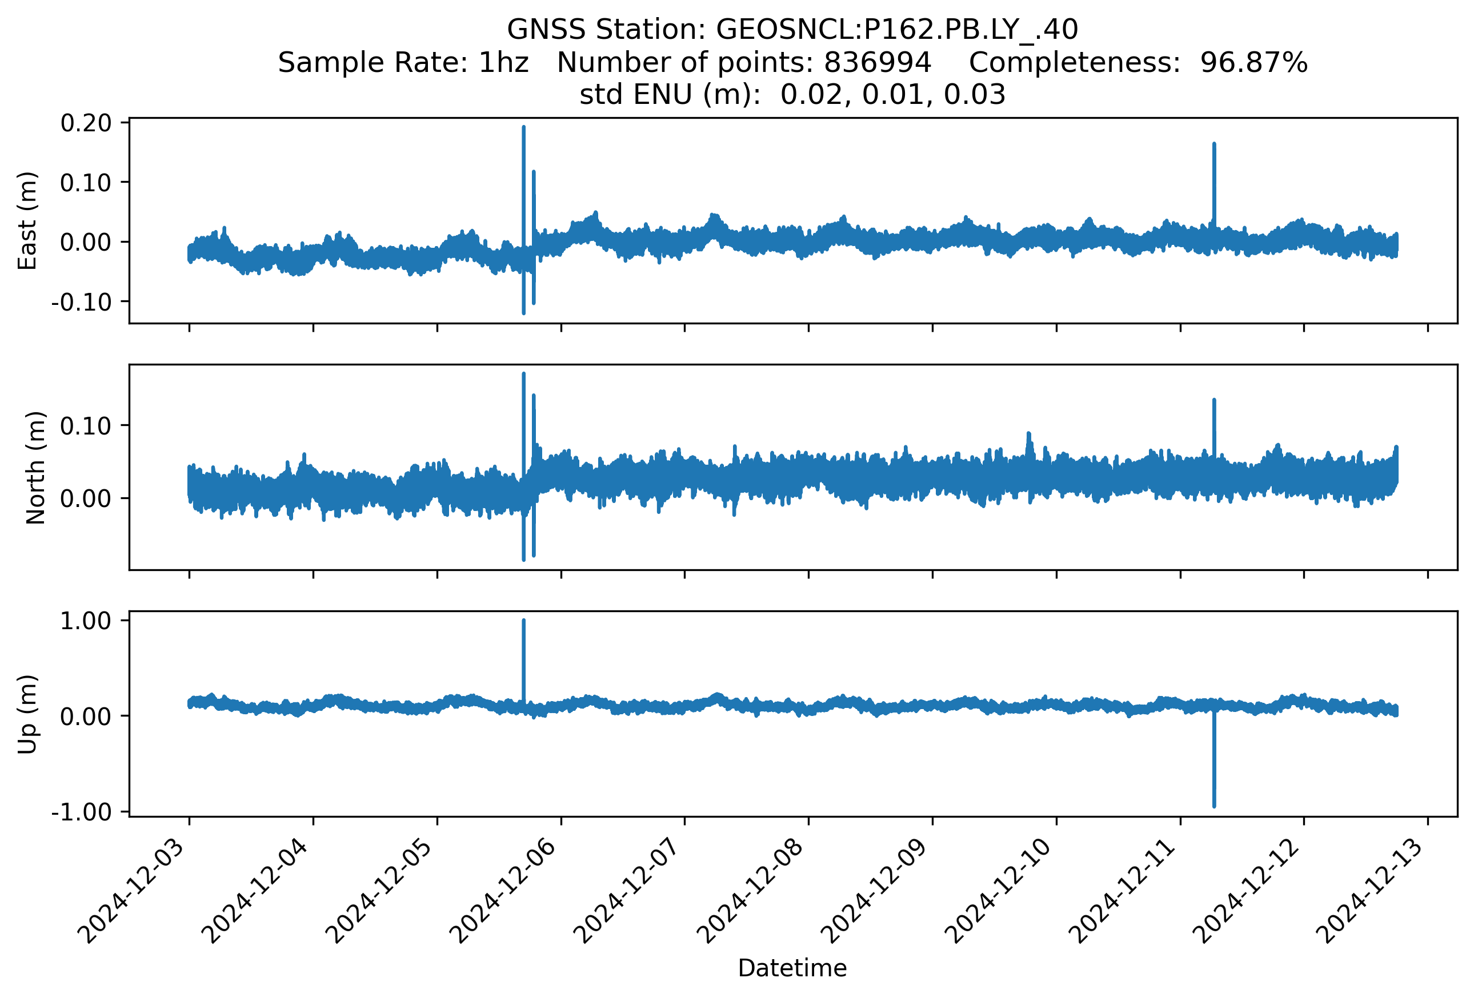The width and height of the screenshot is (1474, 998).
Task: Click the tallest East spike near Dec 6
Action: click(x=523, y=165)
